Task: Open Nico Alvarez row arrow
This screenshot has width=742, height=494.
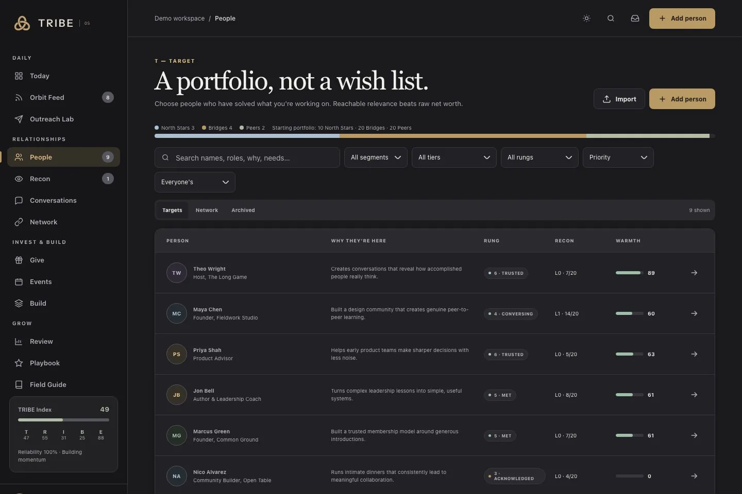Action: click(x=694, y=476)
